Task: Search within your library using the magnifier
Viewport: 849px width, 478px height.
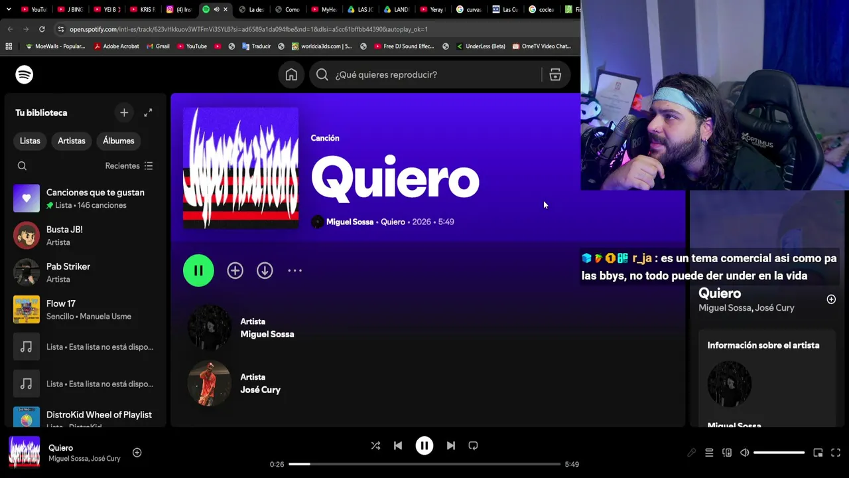Action: [x=22, y=166]
